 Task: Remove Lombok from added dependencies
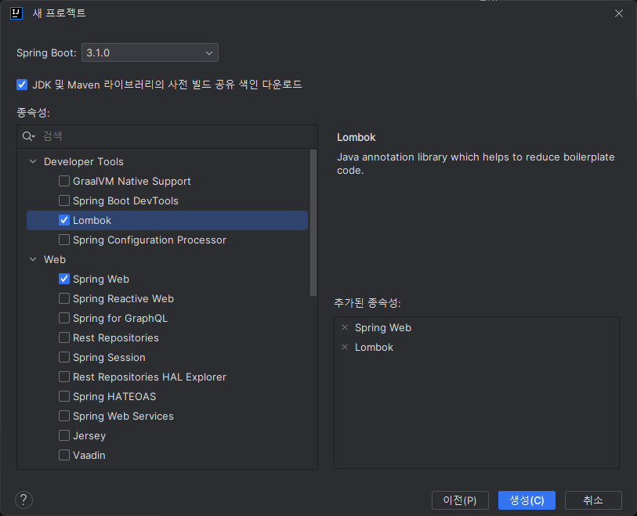(x=345, y=347)
